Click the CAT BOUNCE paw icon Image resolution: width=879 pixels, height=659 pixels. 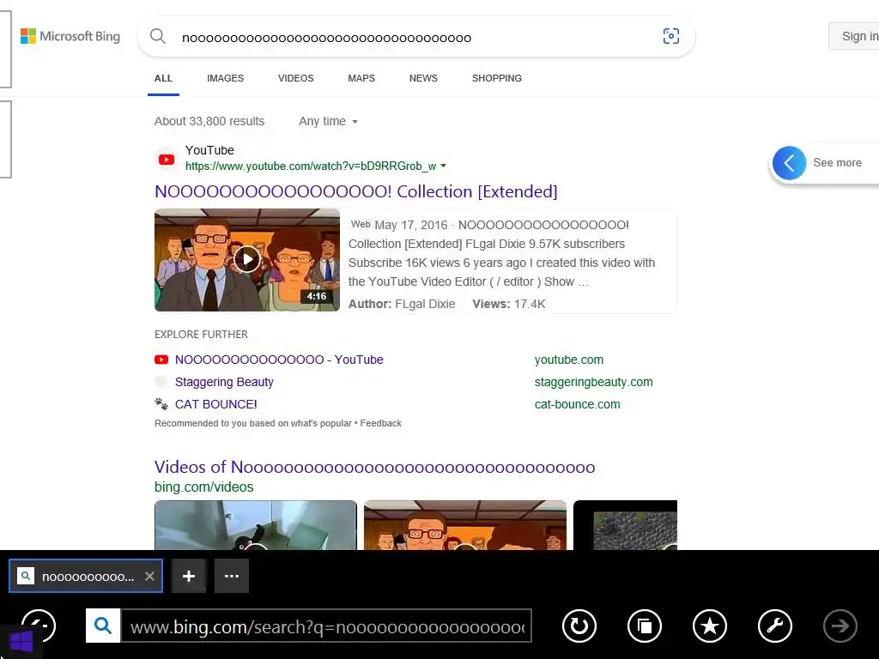(161, 404)
